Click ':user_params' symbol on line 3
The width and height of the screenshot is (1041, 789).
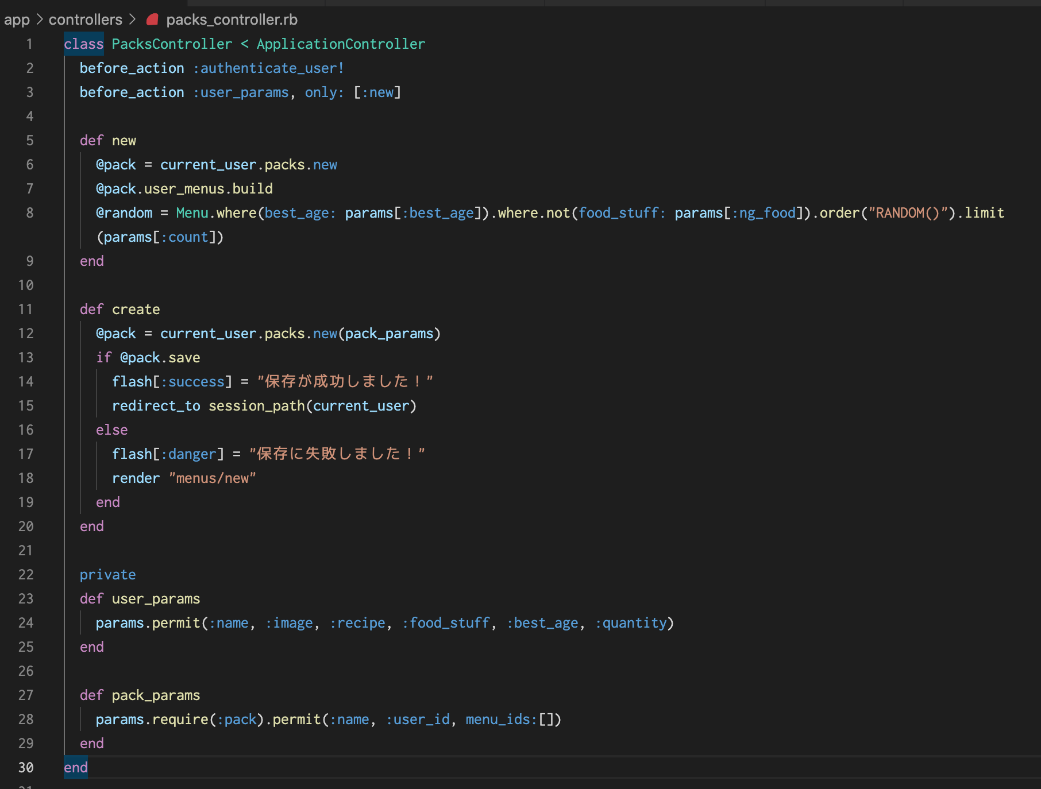pyautogui.click(x=241, y=92)
